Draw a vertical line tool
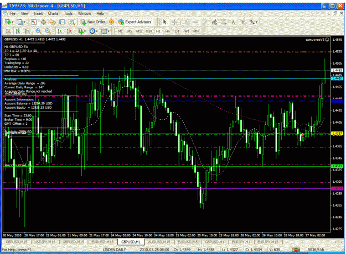 (186, 22)
